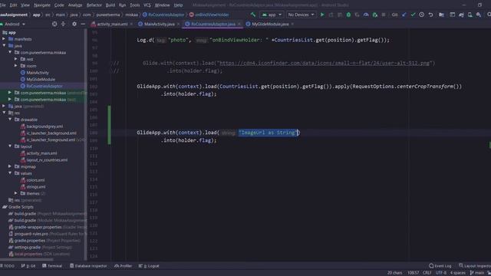The width and height of the screenshot is (491, 276).
Task: Click Collapse All in Project panel
Action: click(63, 24)
